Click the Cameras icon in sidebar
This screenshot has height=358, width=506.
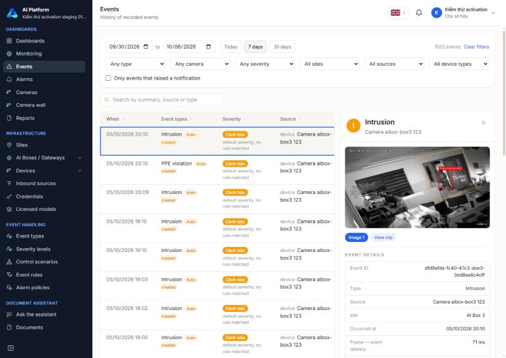[9, 92]
